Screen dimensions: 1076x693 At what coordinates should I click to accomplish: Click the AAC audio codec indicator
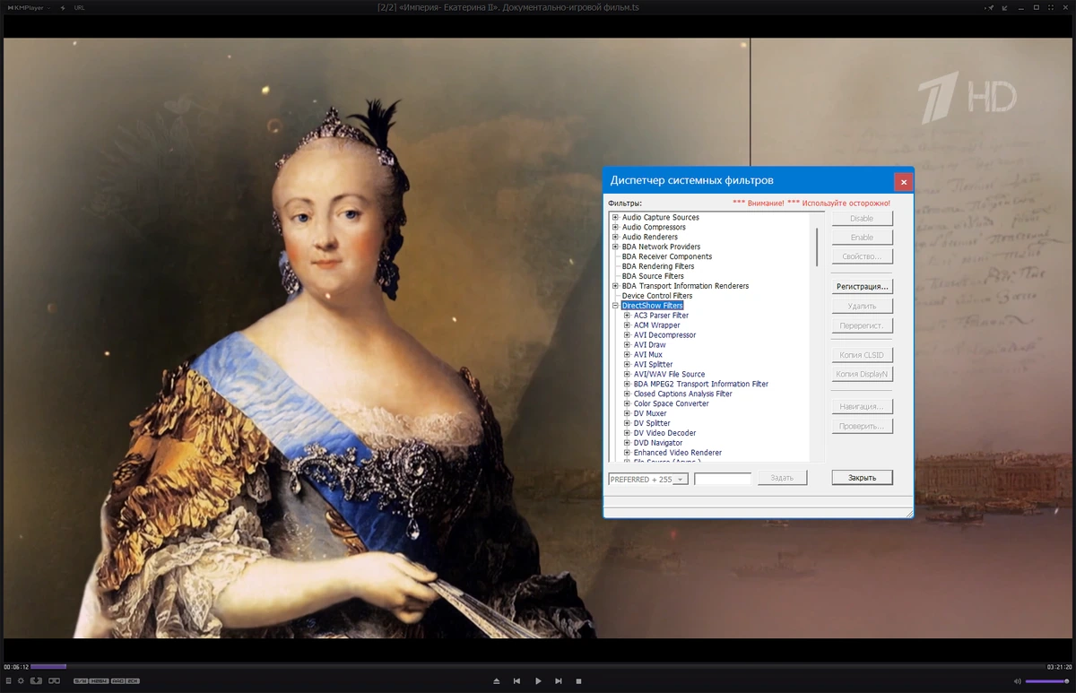click(118, 681)
